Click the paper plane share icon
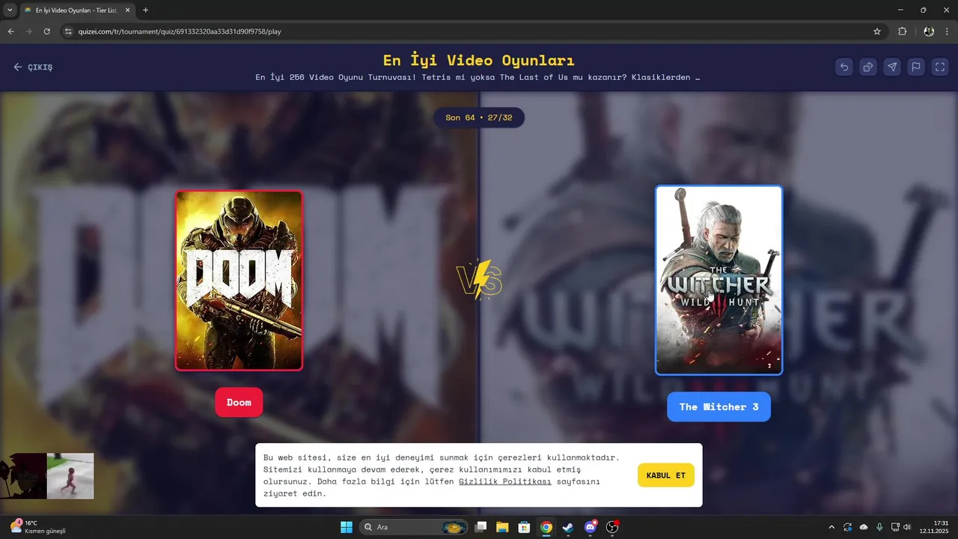The height and width of the screenshot is (539, 958). 892,67
